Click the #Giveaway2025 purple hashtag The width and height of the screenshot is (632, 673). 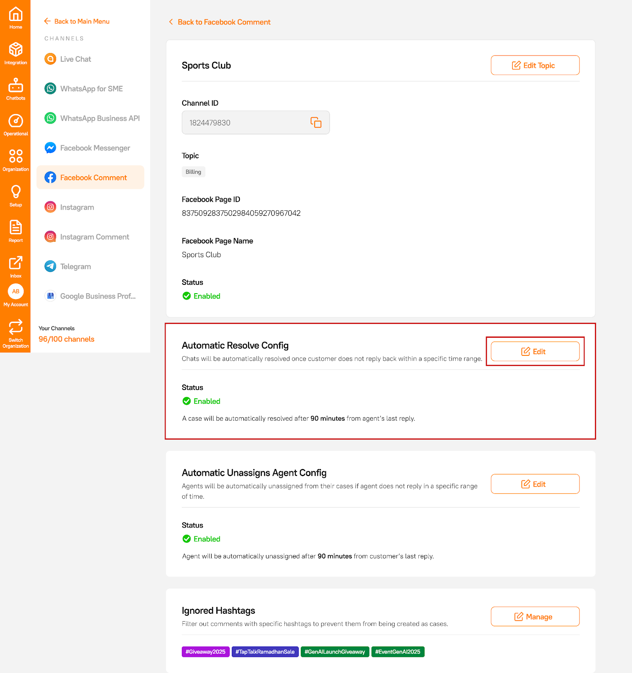coord(206,652)
